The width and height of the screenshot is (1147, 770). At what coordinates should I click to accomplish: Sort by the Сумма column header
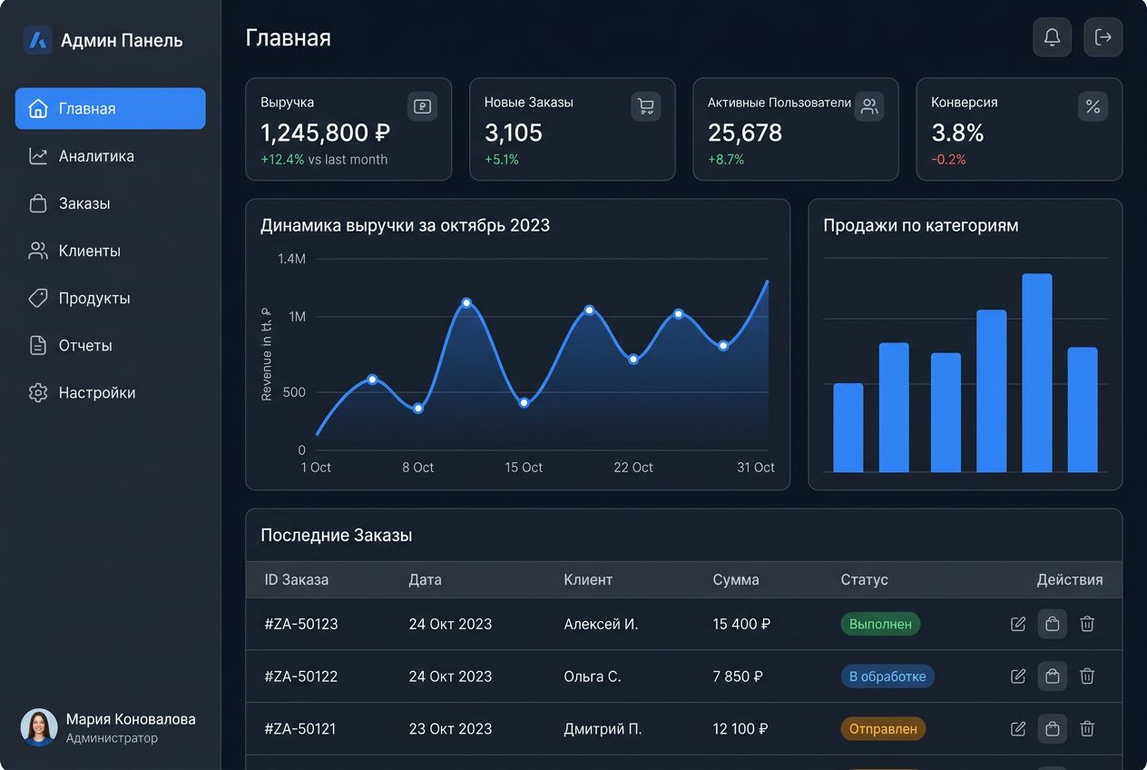coord(736,579)
